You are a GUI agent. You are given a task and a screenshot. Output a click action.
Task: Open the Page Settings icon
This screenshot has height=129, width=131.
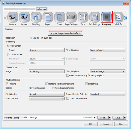[71, 17]
